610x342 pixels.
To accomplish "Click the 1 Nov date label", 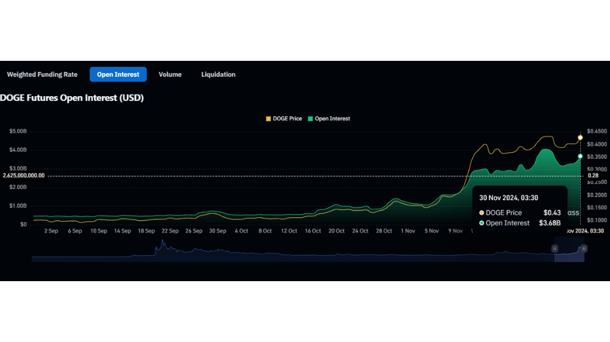I will pos(407,231).
